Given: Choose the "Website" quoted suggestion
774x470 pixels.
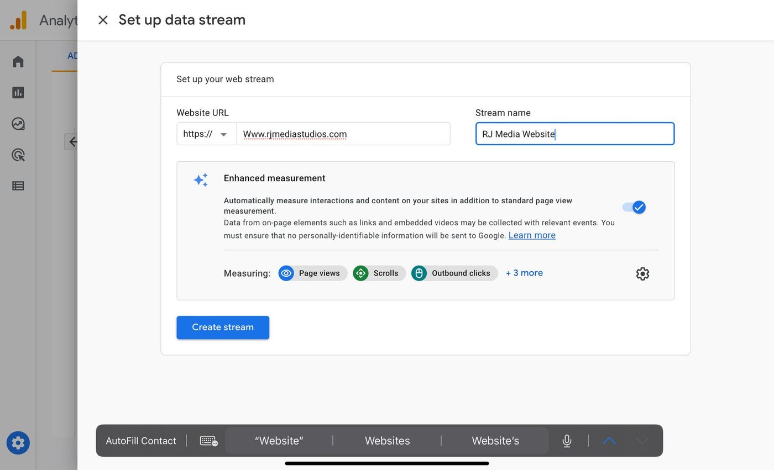Looking at the screenshot, I should coord(279,441).
